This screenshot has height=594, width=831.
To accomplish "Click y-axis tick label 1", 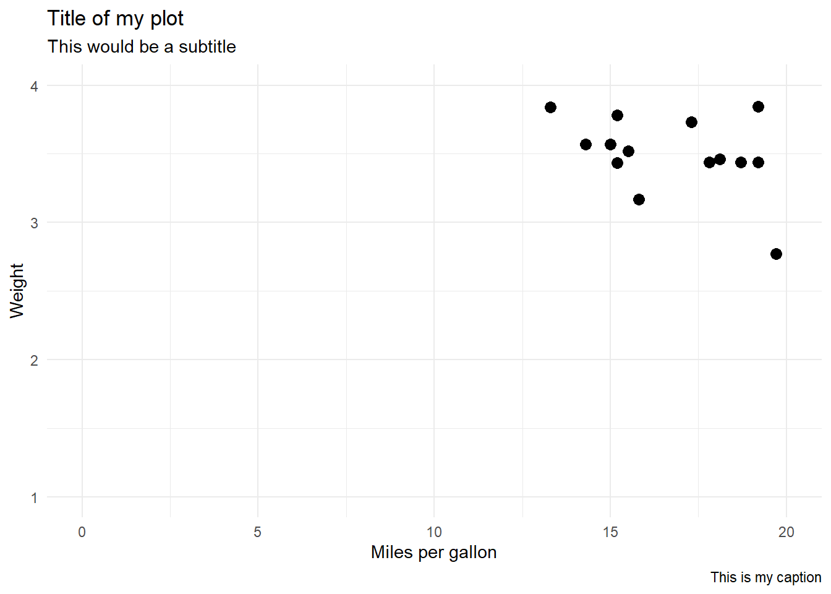I will coord(34,497).
